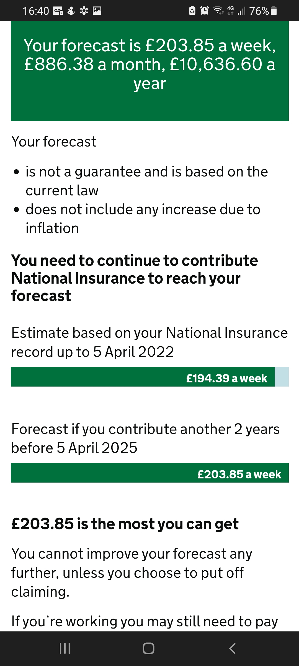Tap the battery saver recycle icon
Image resolution: width=299 pixels, height=666 pixels.
tap(192, 11)
